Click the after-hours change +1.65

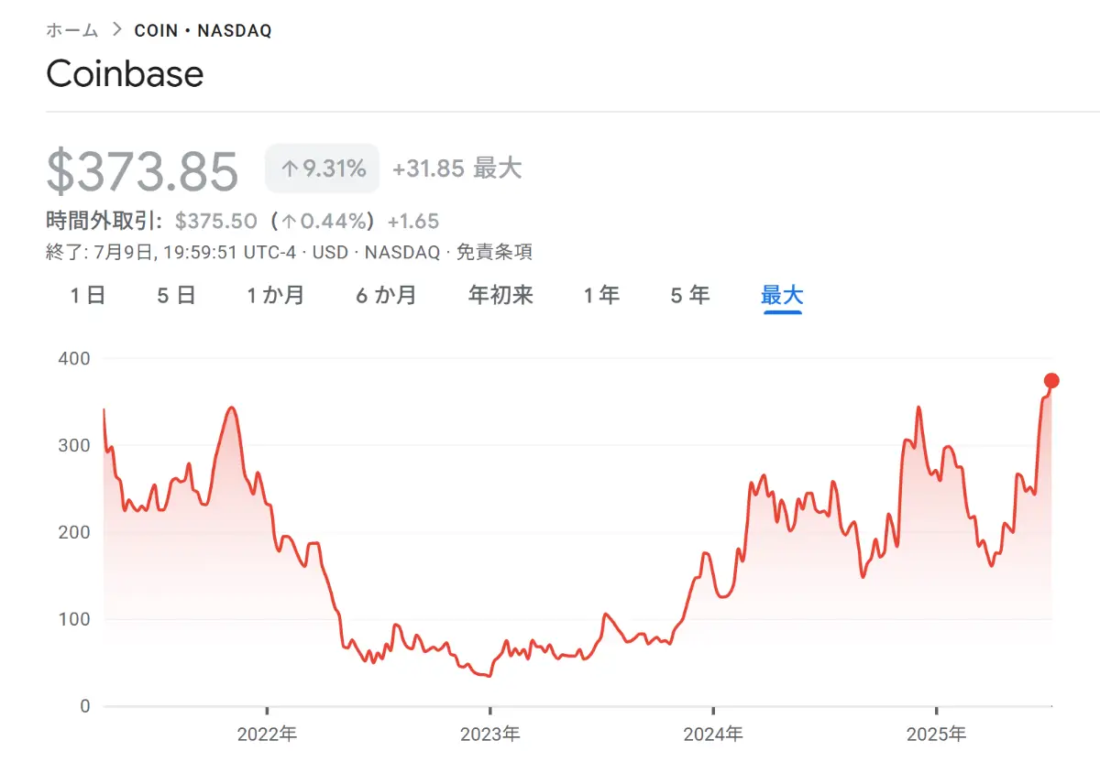(x=413, y=221)
